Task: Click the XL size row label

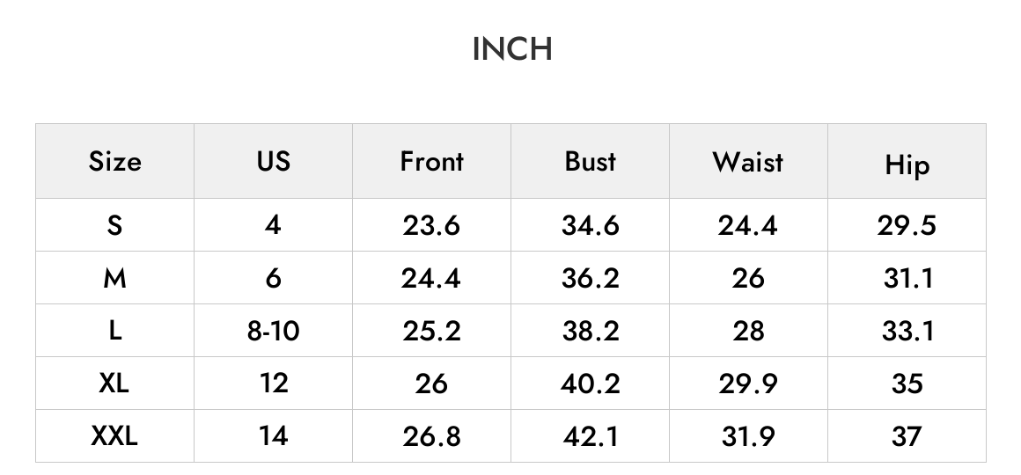Action: tap(114, 384)
